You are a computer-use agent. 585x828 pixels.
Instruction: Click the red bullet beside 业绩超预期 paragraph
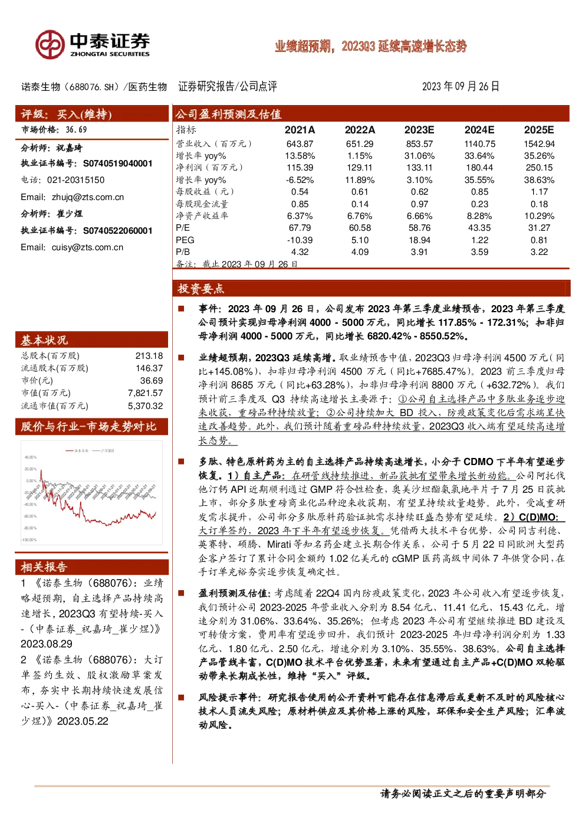[x=182, y=358]
